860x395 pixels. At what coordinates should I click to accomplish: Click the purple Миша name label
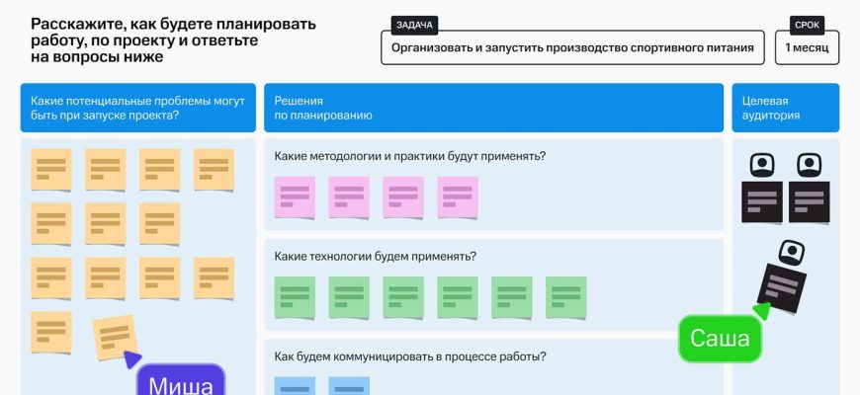[181, 382]
